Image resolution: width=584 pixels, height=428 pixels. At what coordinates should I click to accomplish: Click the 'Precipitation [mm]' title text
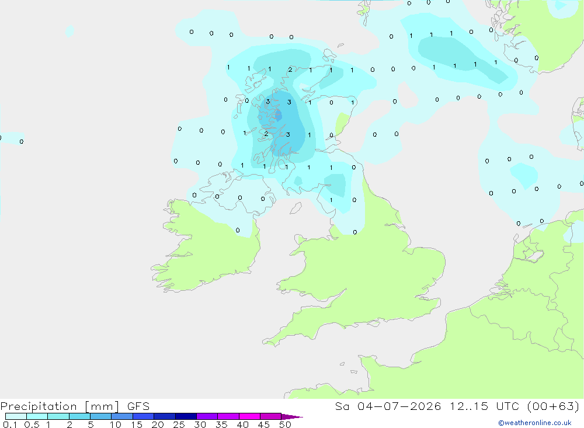(x=60, y=406)
